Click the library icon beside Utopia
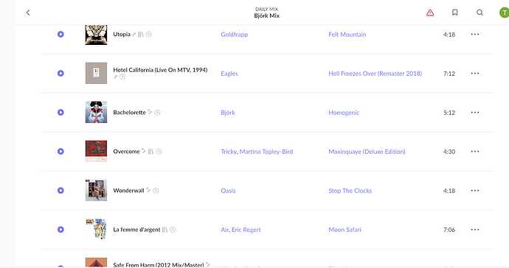 coord(141,35)
